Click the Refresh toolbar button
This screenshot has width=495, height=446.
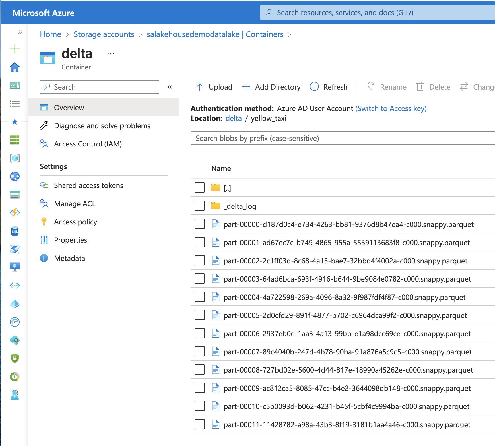(x=329, y=87)
